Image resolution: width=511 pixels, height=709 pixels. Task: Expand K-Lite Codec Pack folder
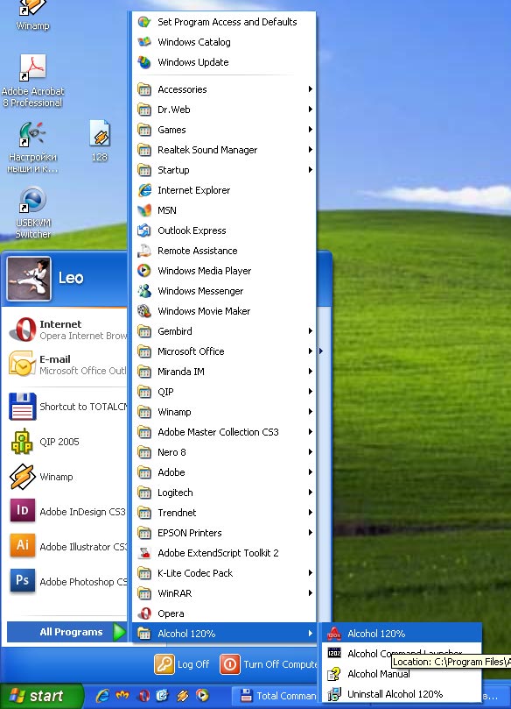224,573
